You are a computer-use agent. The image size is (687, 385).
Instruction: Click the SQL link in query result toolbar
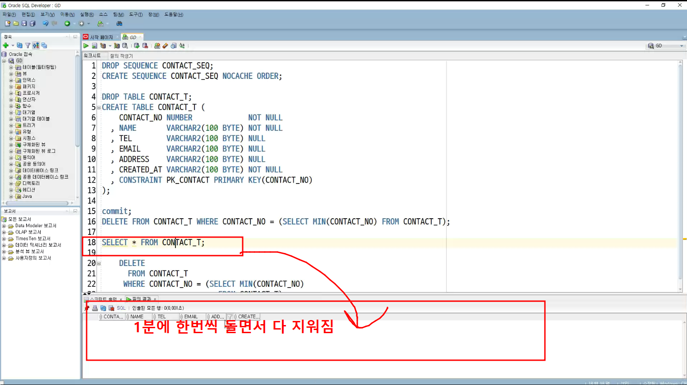(121, 308)
